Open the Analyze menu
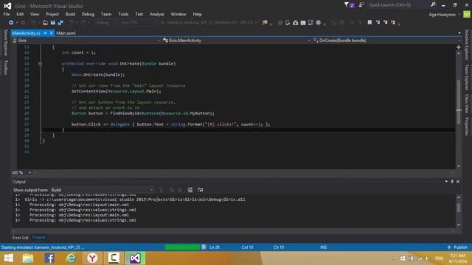Screen dimensions: 472x265 (157, 14)
